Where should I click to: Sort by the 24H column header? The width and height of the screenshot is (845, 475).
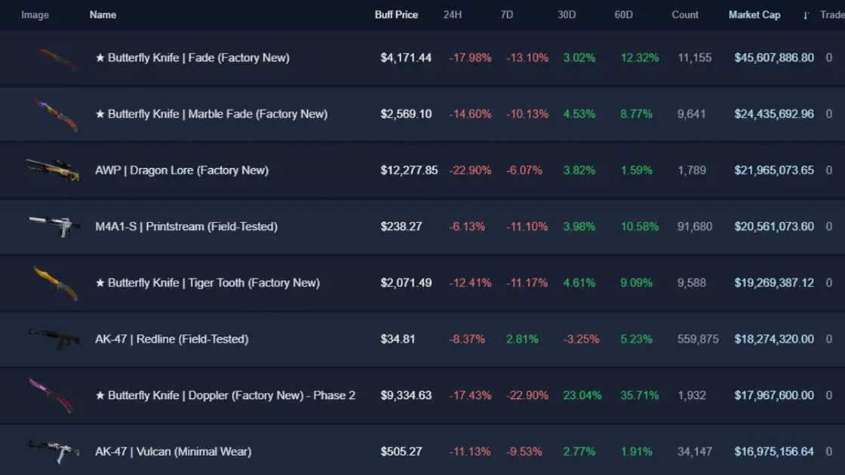[x=452, y=15]
